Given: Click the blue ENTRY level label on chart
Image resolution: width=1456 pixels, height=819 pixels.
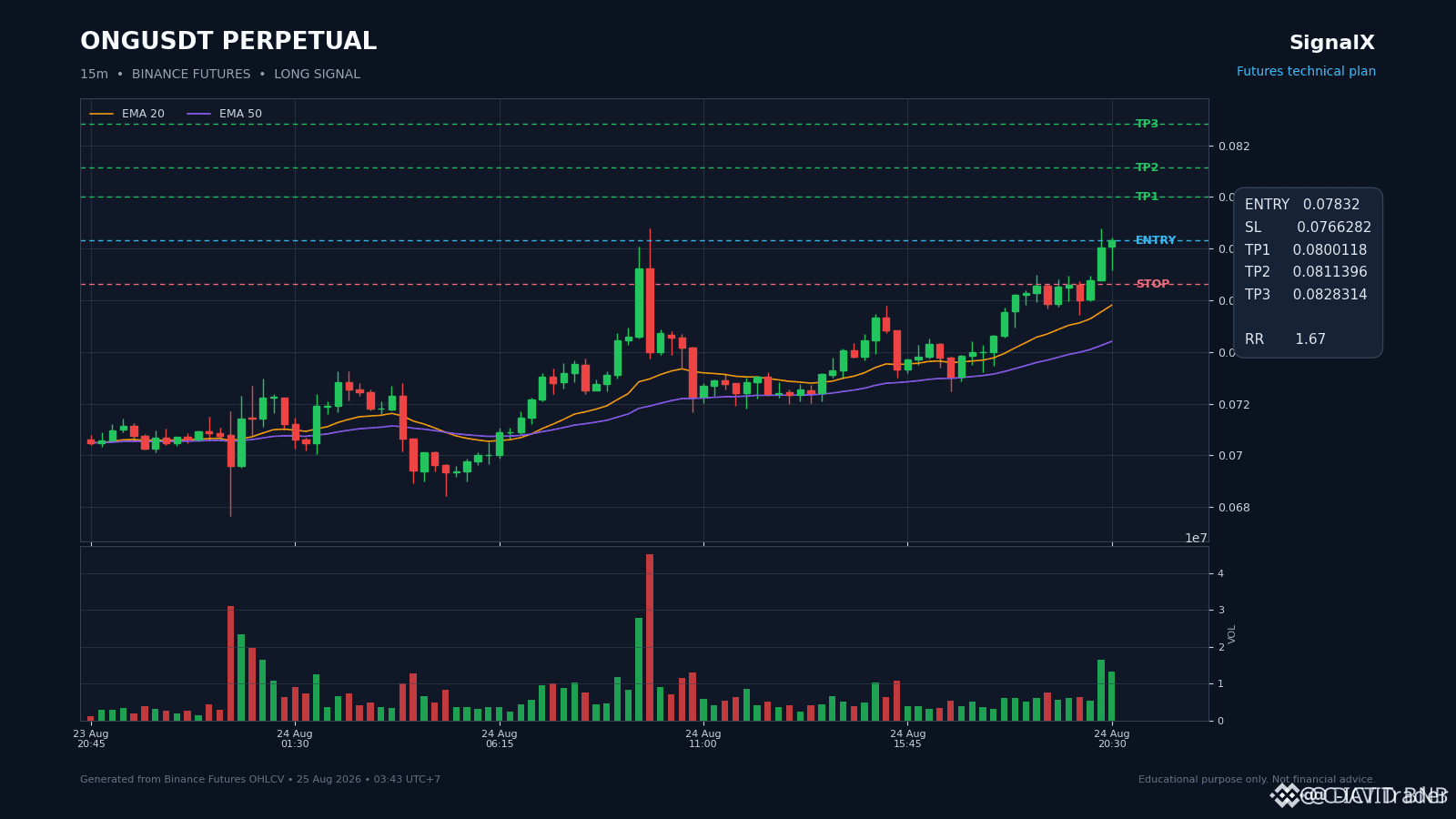Looking at the screenshot, I should (x=1156, y=240).
